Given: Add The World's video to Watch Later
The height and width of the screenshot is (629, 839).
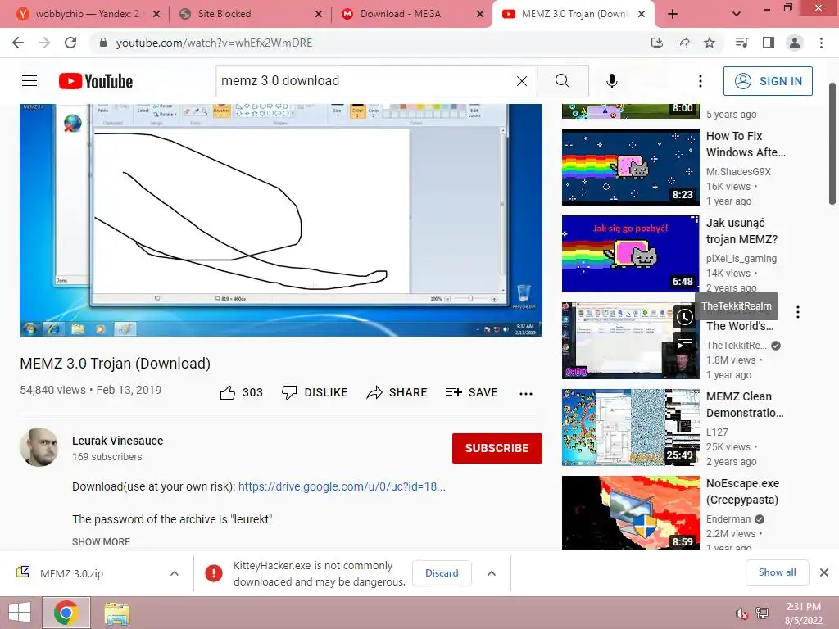Looking at the screenshot, I should click(x=685, y=317).
